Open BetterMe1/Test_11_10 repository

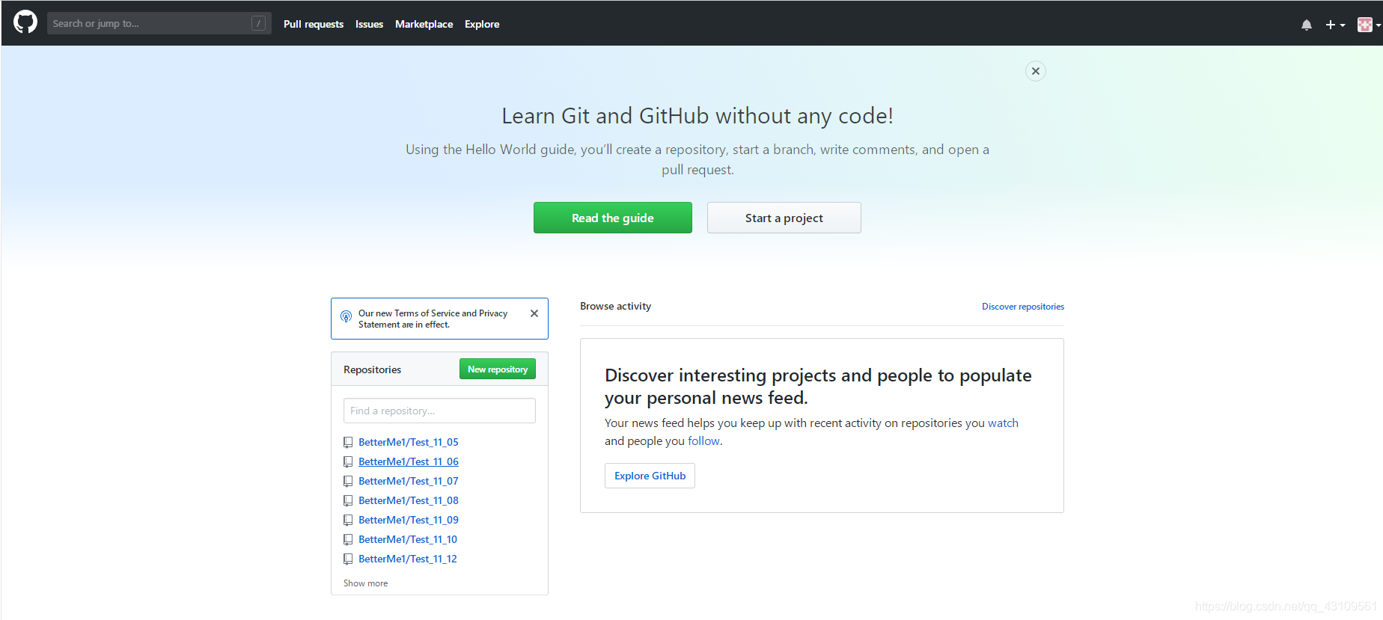[x=408, y=539]
